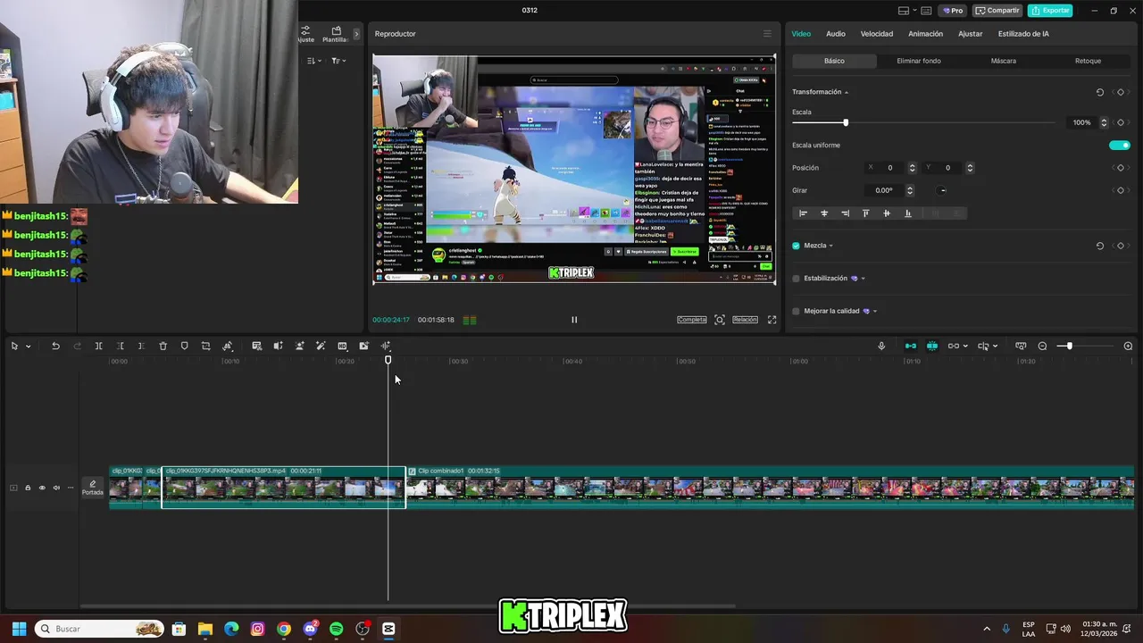Click the split clip tool icon
The image size is (1143, 643).
pyautogui.click(x=98, y=346)
